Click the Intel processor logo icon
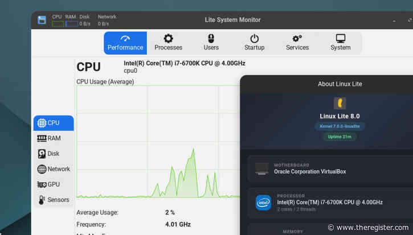This screenshot has width=413, height=235. (263, 203)
